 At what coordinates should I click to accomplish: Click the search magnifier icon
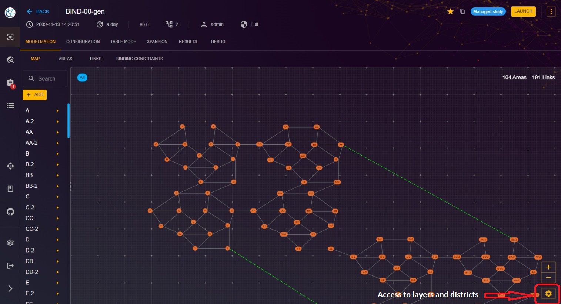31,78
